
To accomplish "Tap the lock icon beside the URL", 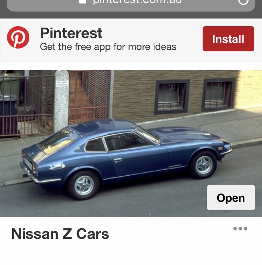I will click(83, 1).
